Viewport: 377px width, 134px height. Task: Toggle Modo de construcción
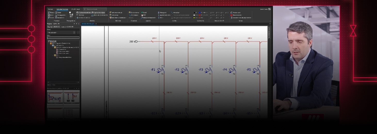93,15
